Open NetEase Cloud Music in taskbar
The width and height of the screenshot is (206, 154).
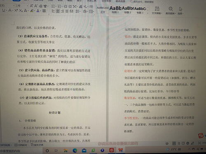111,150
